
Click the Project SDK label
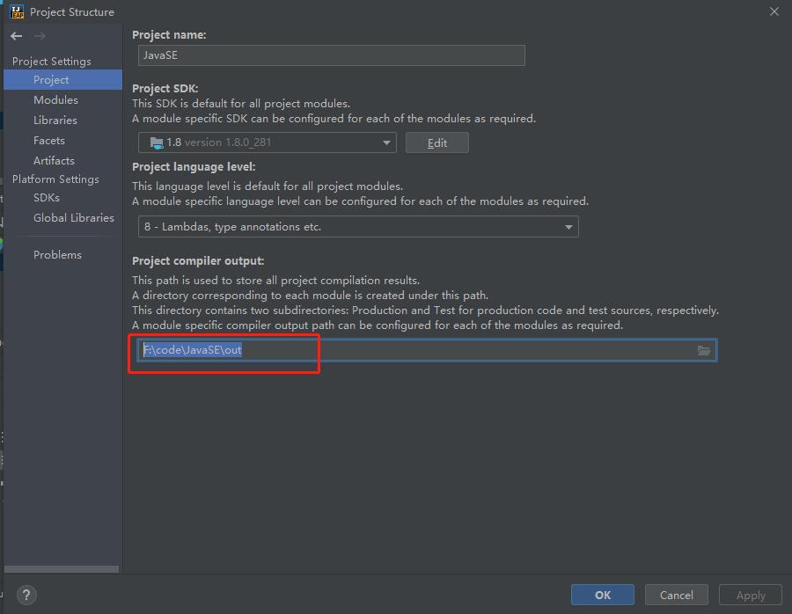165,88
